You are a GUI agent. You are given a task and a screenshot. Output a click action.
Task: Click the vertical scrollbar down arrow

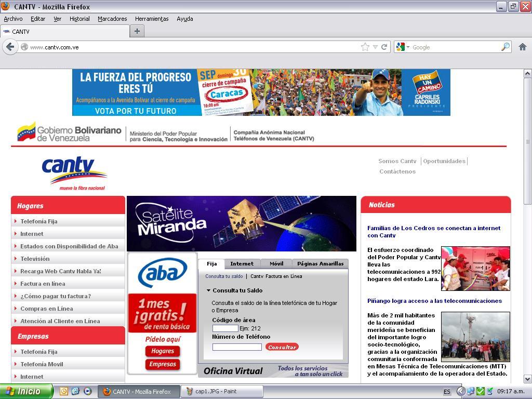point(527,379)
